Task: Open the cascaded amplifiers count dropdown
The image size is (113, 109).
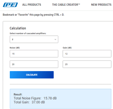Action: click(x=34, y=39)
